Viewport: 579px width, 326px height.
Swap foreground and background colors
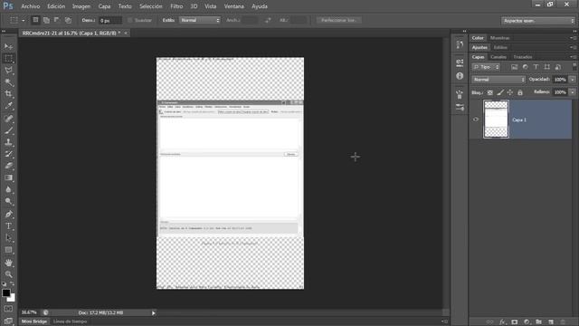click(13, 283)
